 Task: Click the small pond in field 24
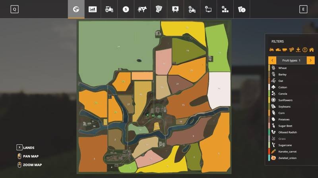tap(139, 61)
